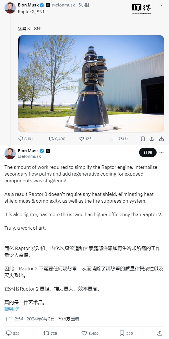Open more options beside the 订阅 button
The width and height of the screenshot is (169, 339).
pyautogui.click(x=161, y=152)
